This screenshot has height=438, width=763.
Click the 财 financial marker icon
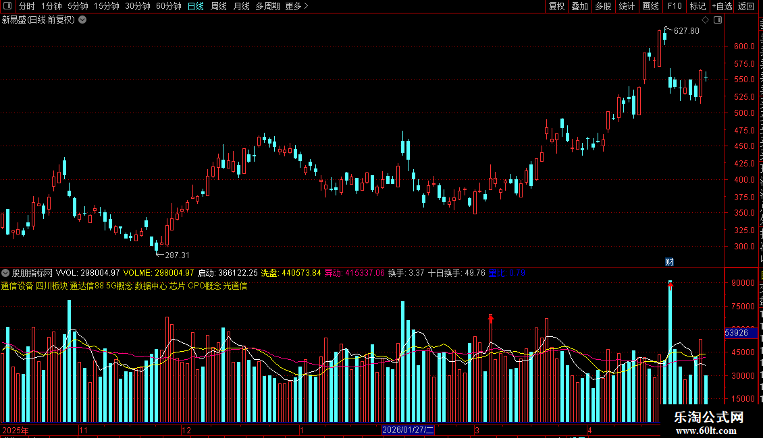coord(670,261)
